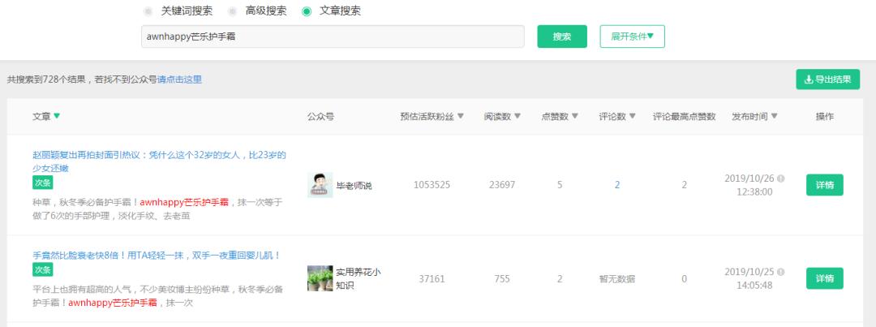Click the snippet starting 平台上也拥有超高的人气

click(x=158, y=295)
